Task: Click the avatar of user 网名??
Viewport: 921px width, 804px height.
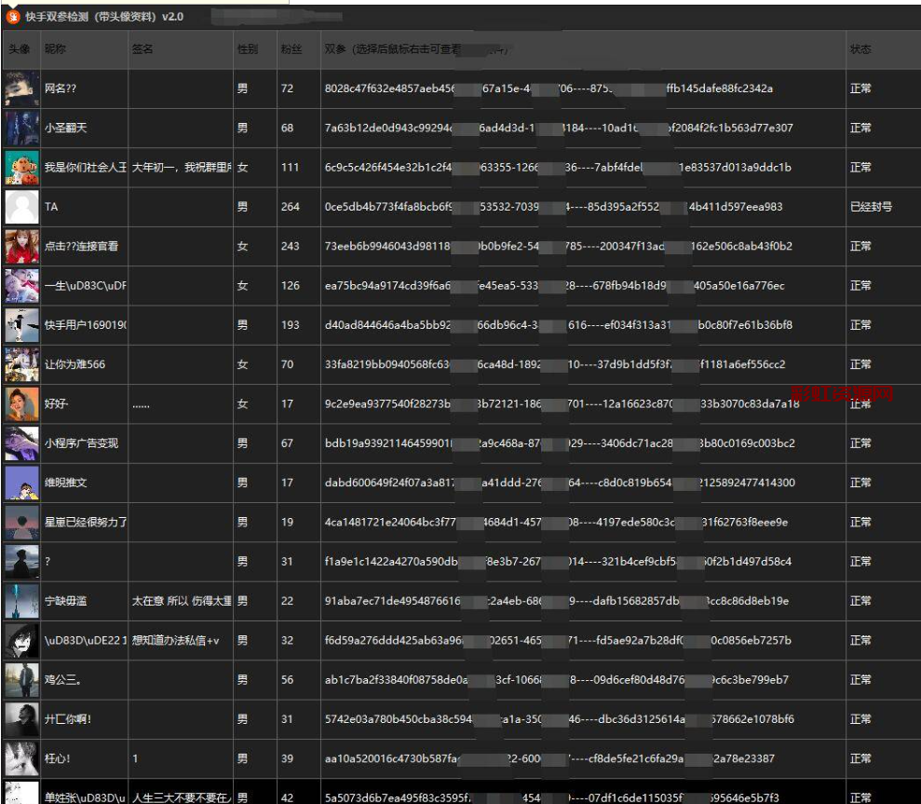Action: pyautogui.click(x=21, y=89)
